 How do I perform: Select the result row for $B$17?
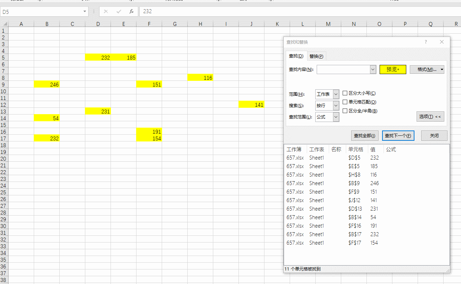(366, 234)
